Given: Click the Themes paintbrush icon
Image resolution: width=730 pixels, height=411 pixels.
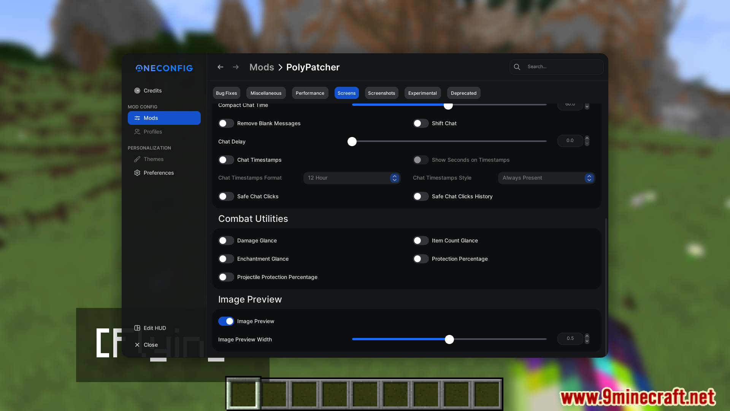Looking at the screenshot, I should 137,159.
